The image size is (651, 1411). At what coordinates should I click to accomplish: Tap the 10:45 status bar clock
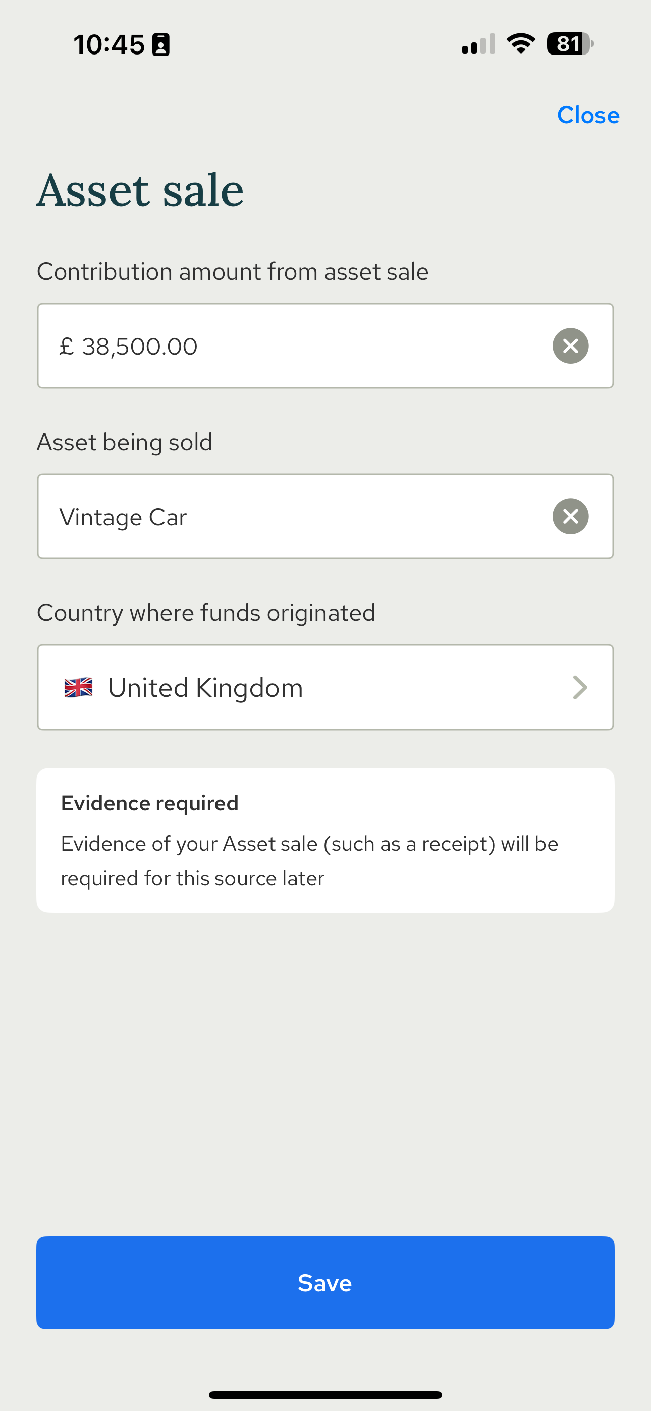tap(109, 44)
